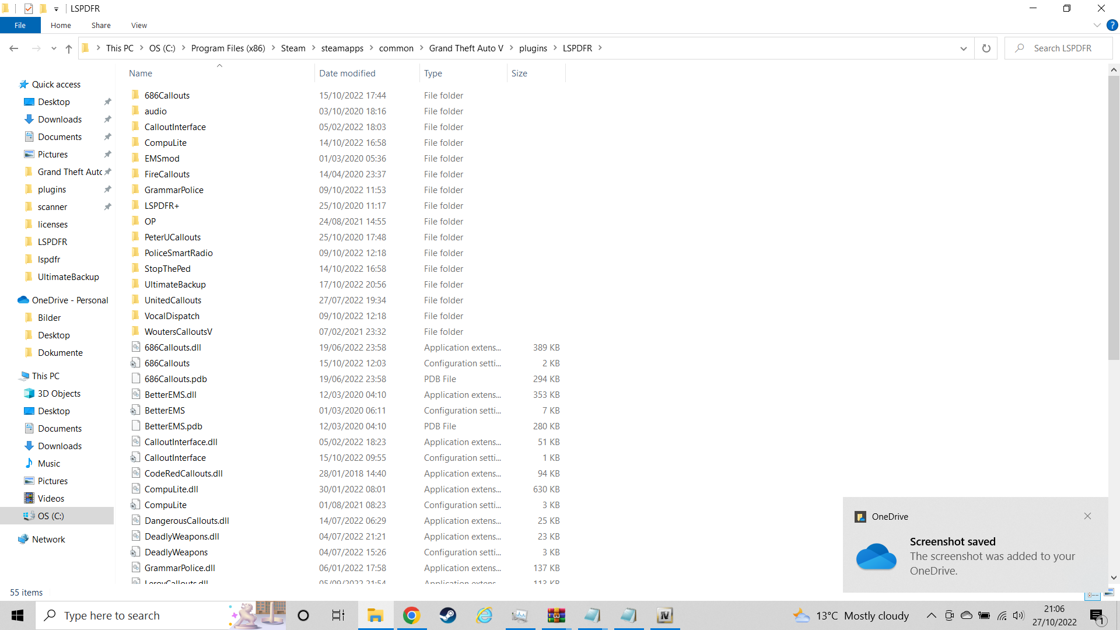Image resolution: width=1120 pixels, height=630 pixels.
Task: Switch to large thumbnails view icon
Action: coord(1109,593)
